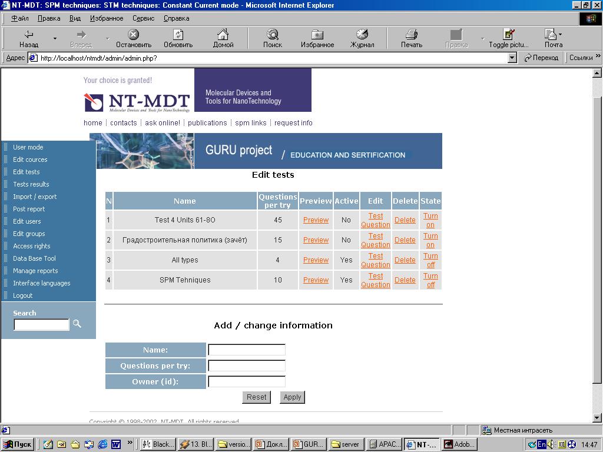Viewport: 603px width, 452px height.
Task: Click the 'SPM Tehniques' name cell
Action: [185, 280]
